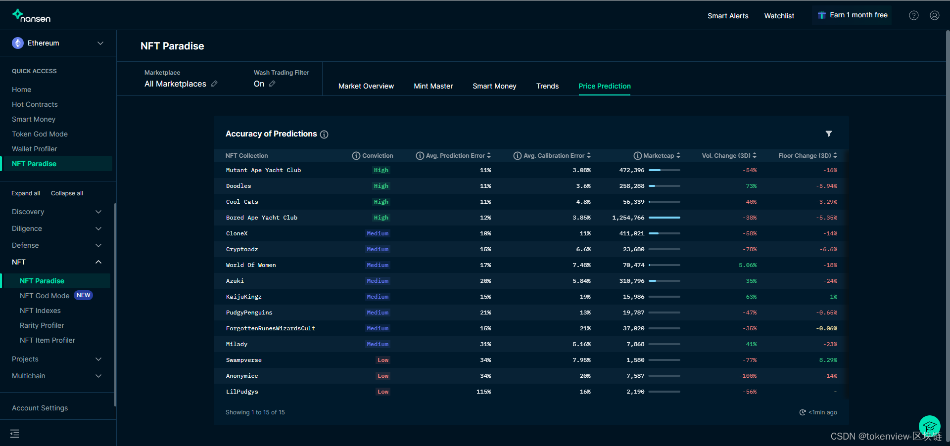
Task: Switch to Market Overview tab
Action: tap(366, 86)
